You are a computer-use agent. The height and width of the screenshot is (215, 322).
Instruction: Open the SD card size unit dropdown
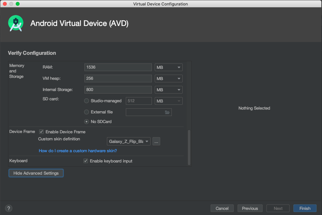point(169,101)
